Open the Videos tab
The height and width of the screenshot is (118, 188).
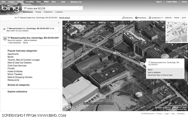pos(20,2)
